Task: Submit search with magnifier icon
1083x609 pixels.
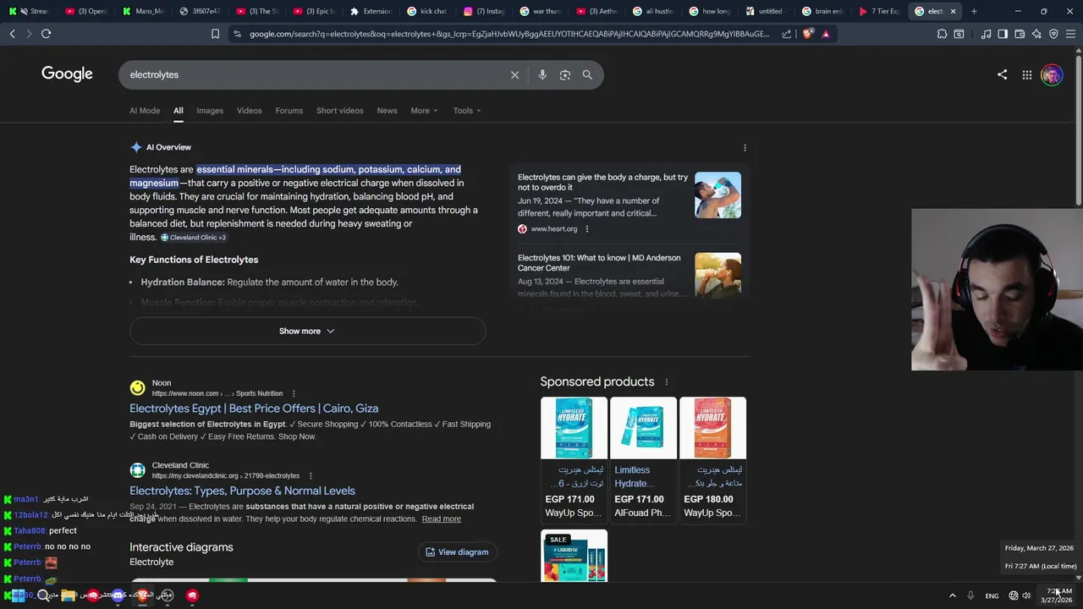Action: (587, 74)
